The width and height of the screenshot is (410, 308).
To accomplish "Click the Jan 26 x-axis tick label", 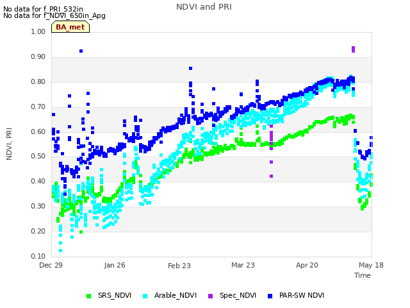I will (115, 265).
